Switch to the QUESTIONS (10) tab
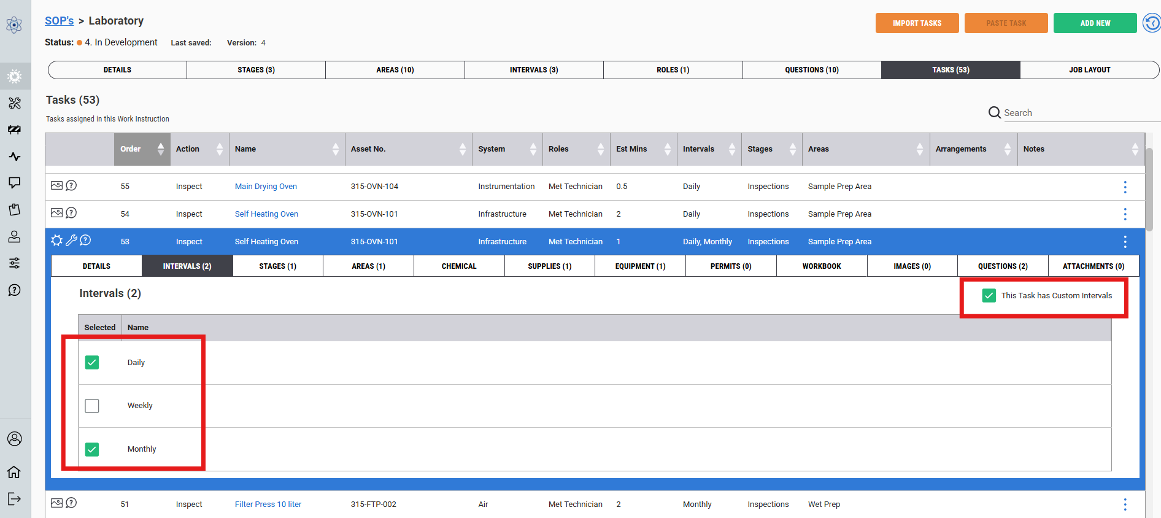Viewport: 1161px width, 518px height. (x=812, y=70)
